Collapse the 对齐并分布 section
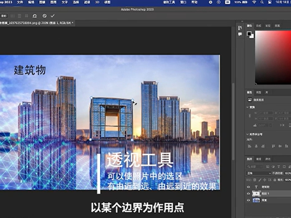 click(x=247, y=134)
